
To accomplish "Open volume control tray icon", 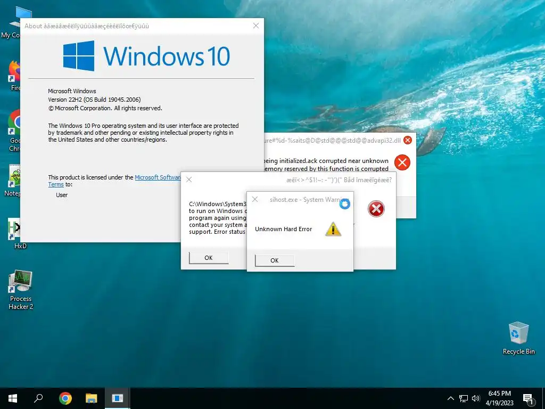I will tap(476, 398).
